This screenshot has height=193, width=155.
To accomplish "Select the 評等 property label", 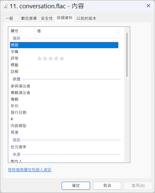I will [15, 58].
